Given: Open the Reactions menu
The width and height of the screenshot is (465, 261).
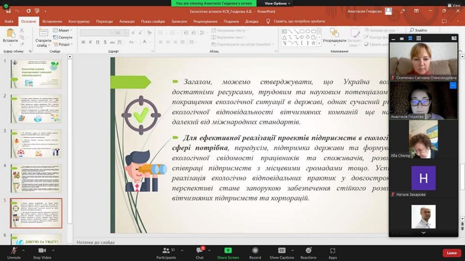Looking at the screenshot, I should click(x=308, y=250).
